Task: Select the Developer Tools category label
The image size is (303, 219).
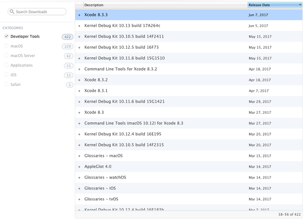Action: pos(25,37)
